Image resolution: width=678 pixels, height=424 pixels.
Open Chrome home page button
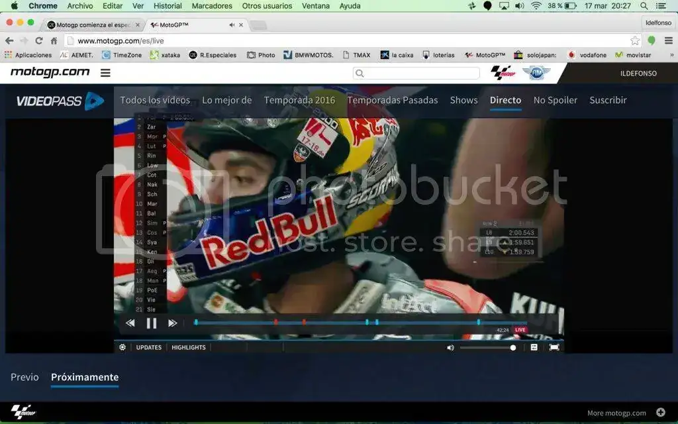coord(54,40)
